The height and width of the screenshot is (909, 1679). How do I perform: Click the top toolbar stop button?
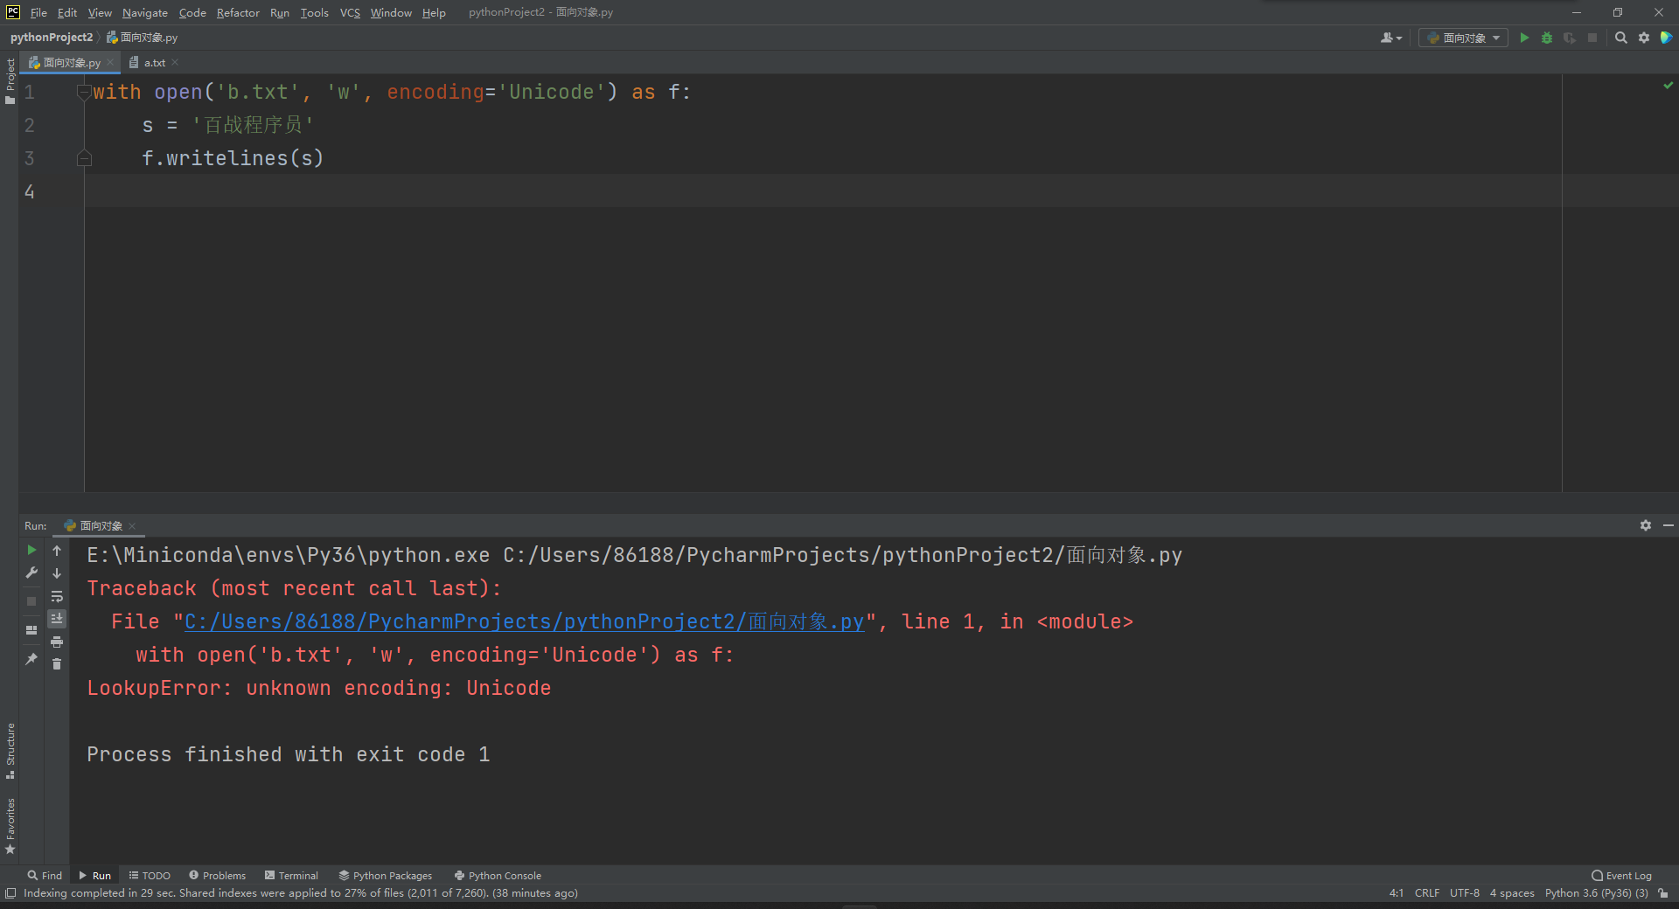1592,38
